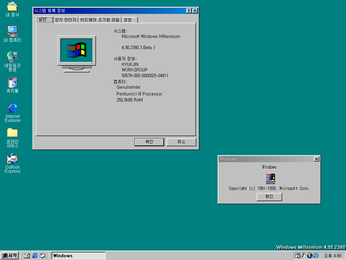Click the 시스템: label
346x260 pixels.
[x=120, y=31]
